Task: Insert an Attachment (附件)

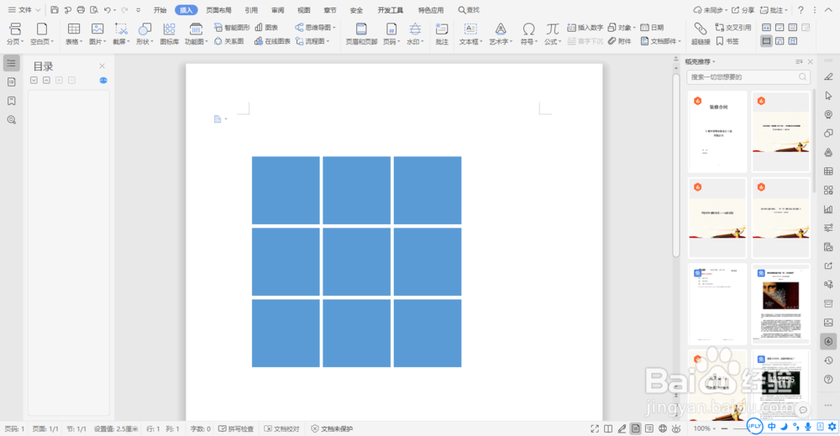Action: point(619,40)
